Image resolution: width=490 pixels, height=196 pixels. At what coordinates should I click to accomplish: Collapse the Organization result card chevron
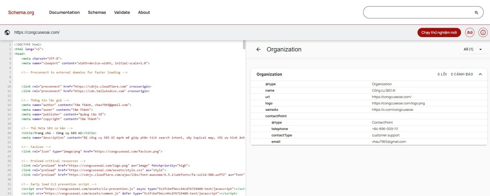(480, 74)
